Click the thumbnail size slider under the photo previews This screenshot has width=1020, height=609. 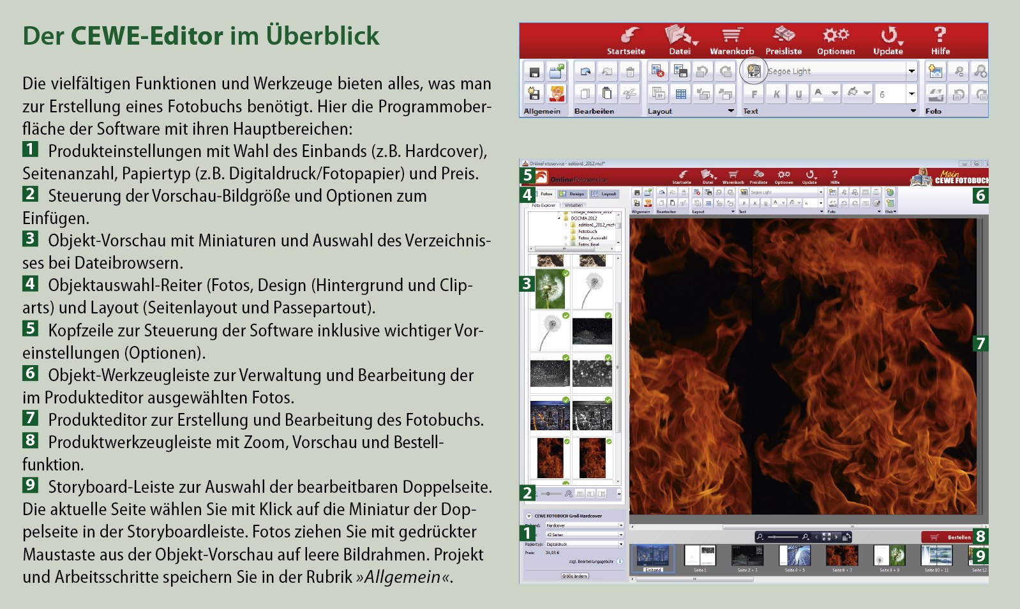click(551, 494)
